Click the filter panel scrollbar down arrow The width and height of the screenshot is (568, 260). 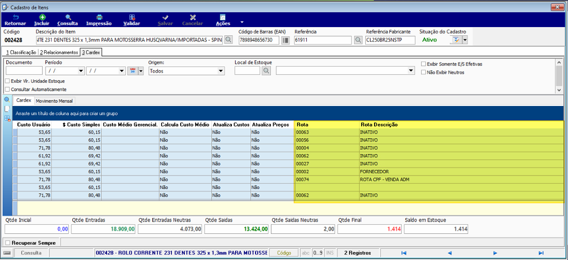559,90
